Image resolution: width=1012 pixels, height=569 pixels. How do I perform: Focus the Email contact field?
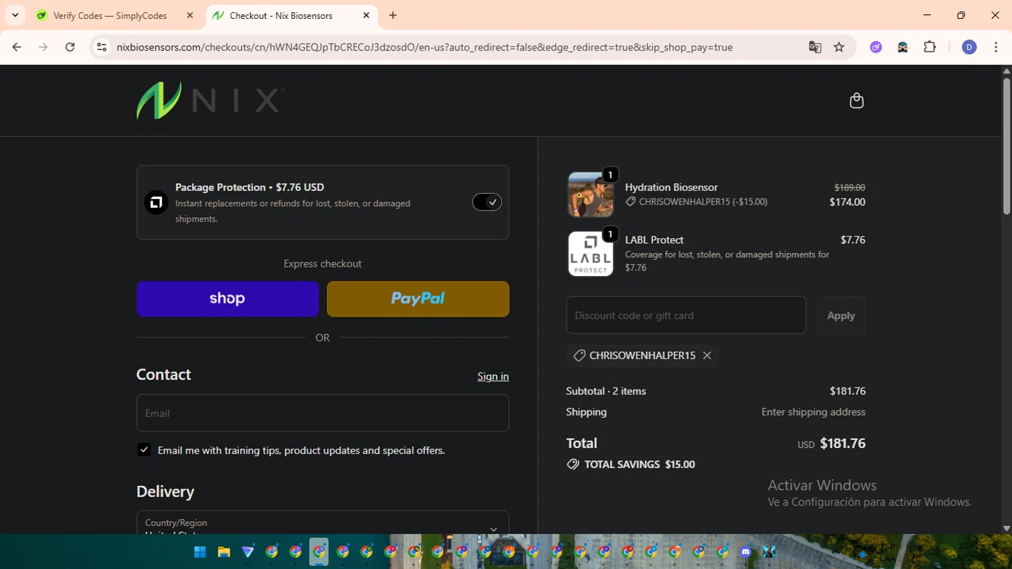point(322,413)
